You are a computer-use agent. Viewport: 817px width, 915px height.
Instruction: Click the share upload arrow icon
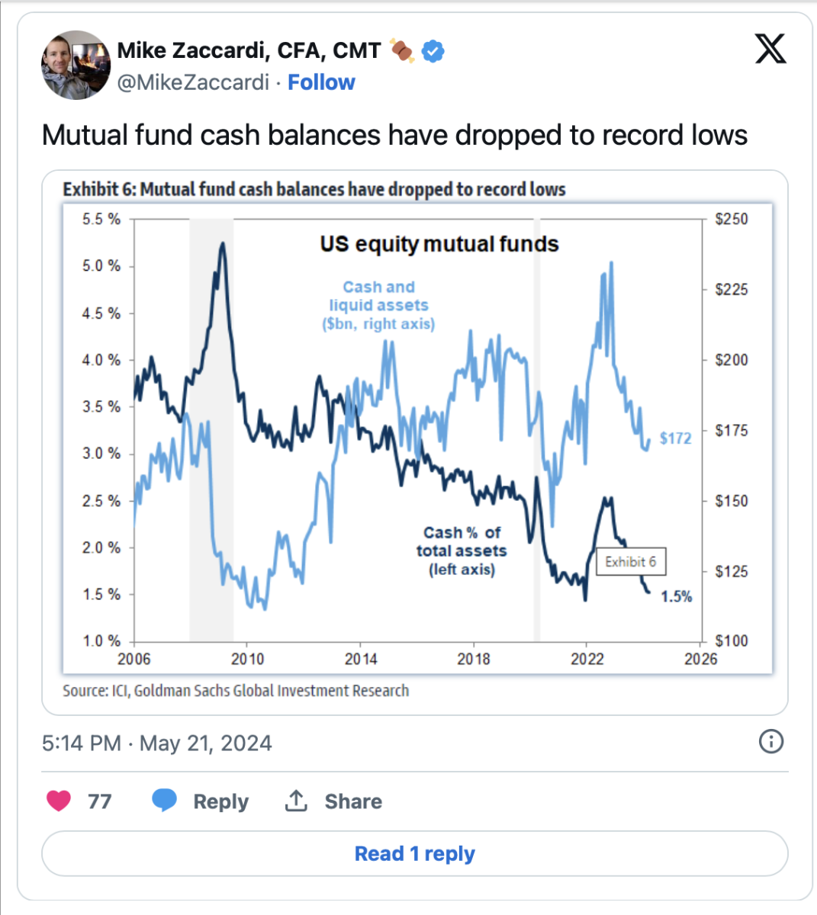[296, 801]
